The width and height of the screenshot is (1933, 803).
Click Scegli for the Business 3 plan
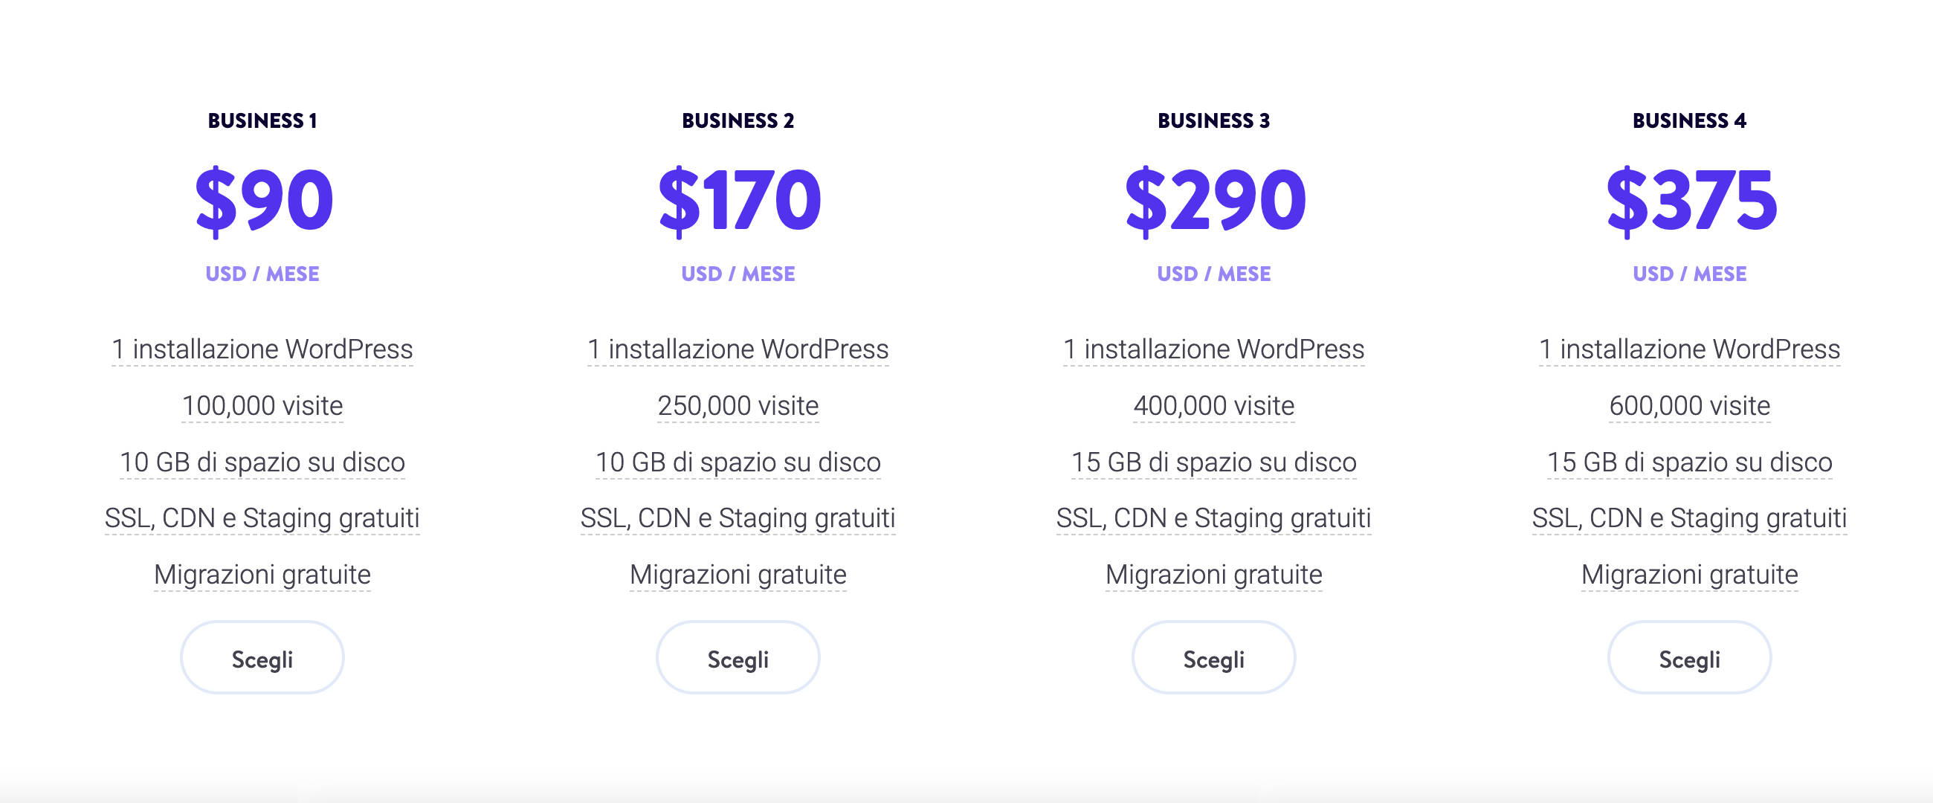[x=1213, y=658]
